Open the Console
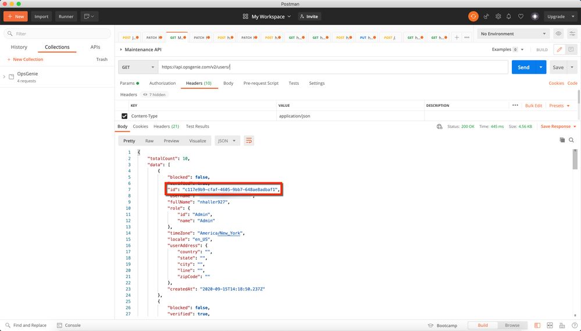The image size is (581, 331). 69,325
